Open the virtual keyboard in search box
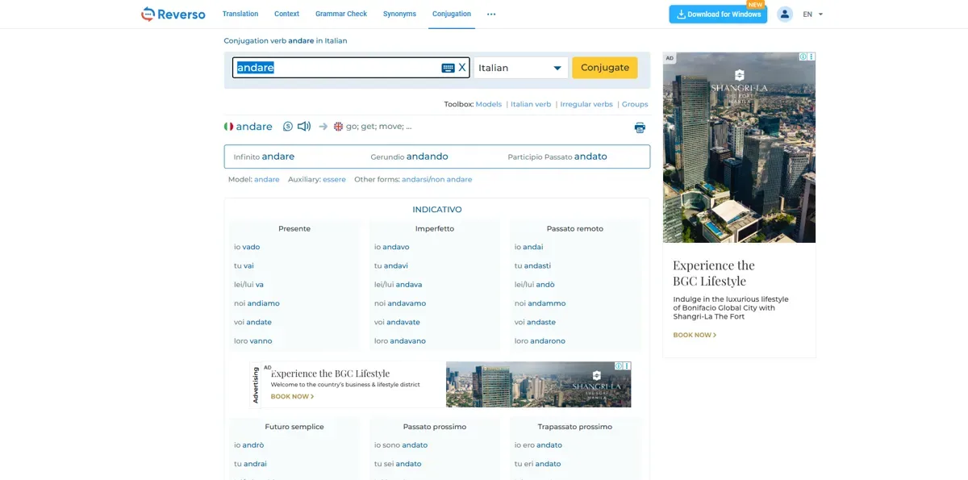The height and width of the screenshot is (480, 968). coord(448,68)
